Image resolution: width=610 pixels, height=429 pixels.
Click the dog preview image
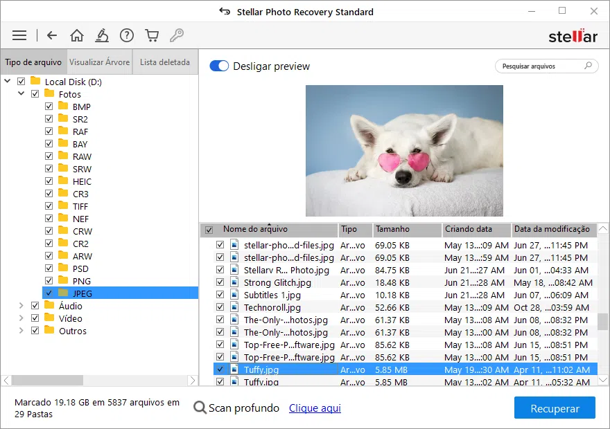pyautogui.click(x=404, y=151)
